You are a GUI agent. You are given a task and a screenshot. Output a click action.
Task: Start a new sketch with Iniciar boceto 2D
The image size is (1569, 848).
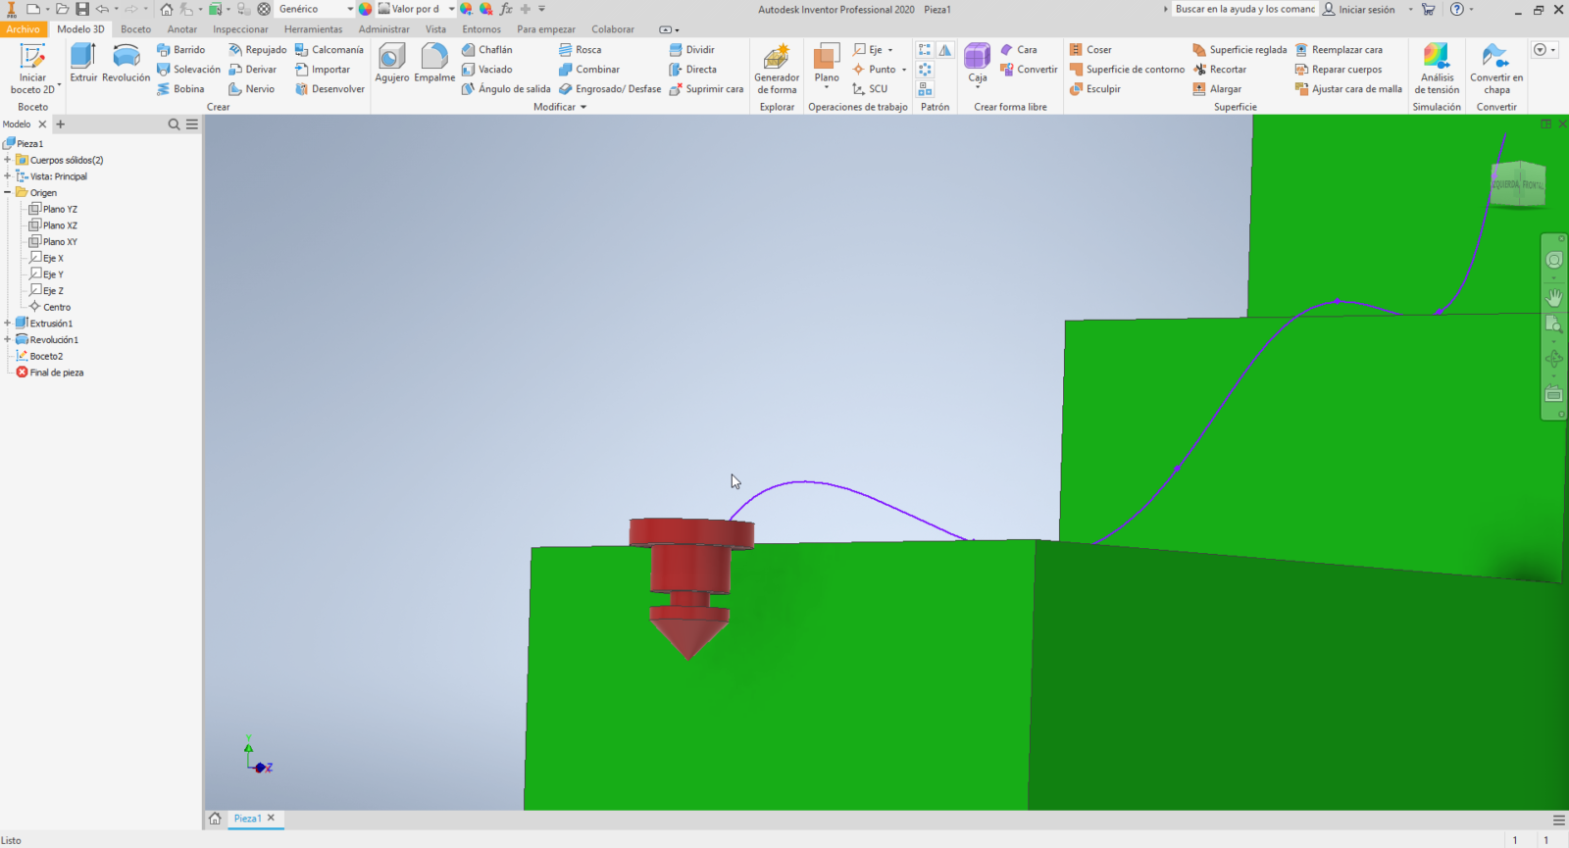coord(32,68)
